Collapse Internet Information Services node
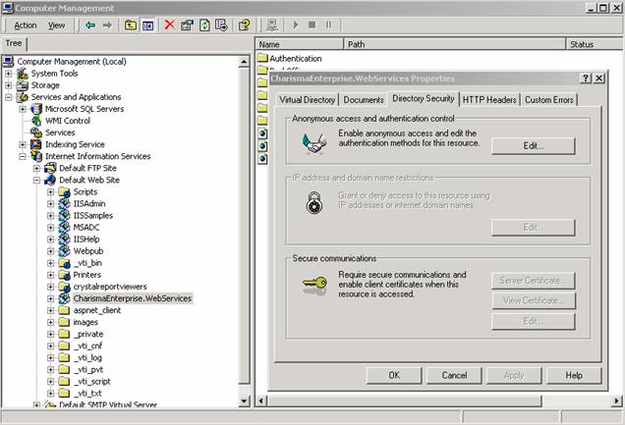This screenshot has height=425, width=625. coord(23,156)
